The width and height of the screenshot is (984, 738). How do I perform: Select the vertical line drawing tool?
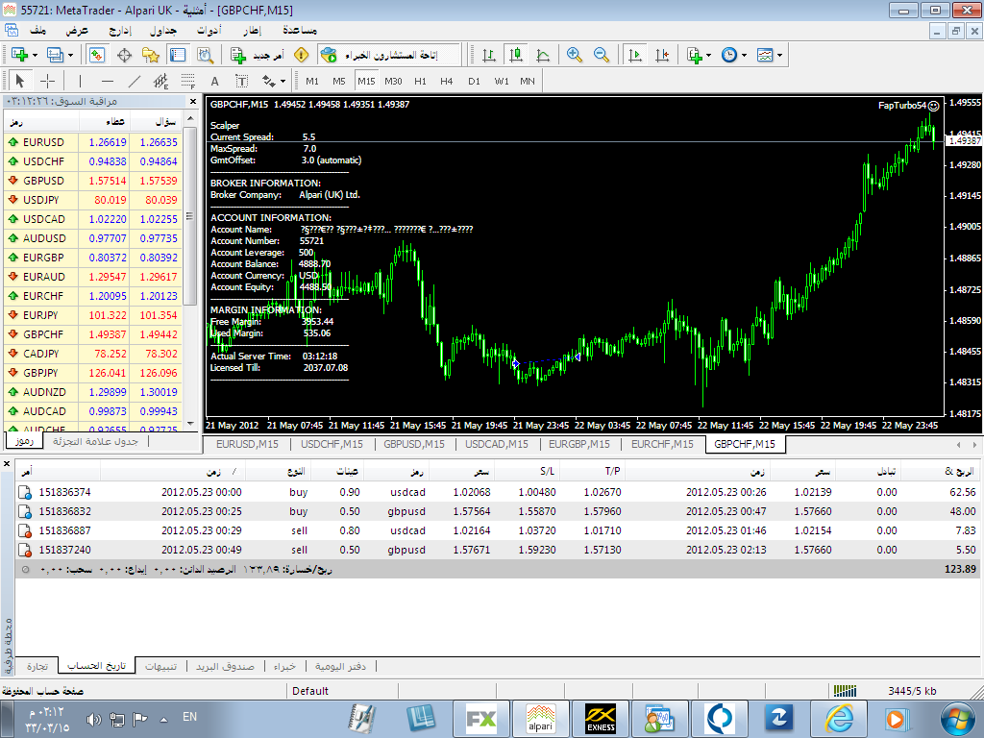click(80, 81)
